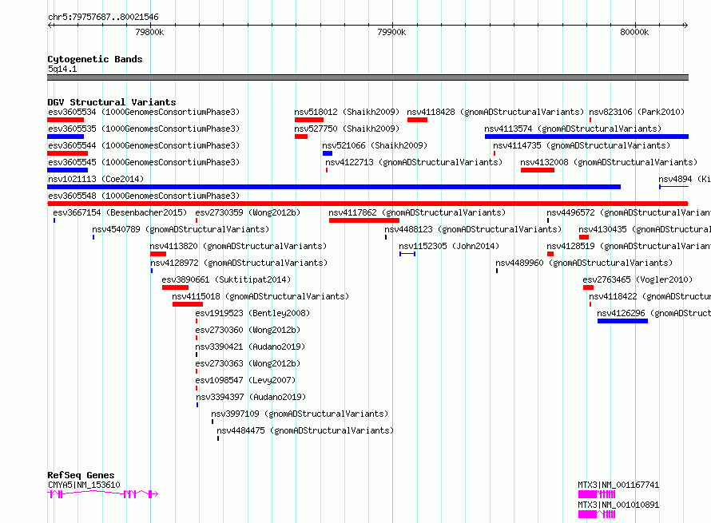Screen dimensions: 711x523
Task: Open the nsv4117862 variant label
Action: click(417, 212)
